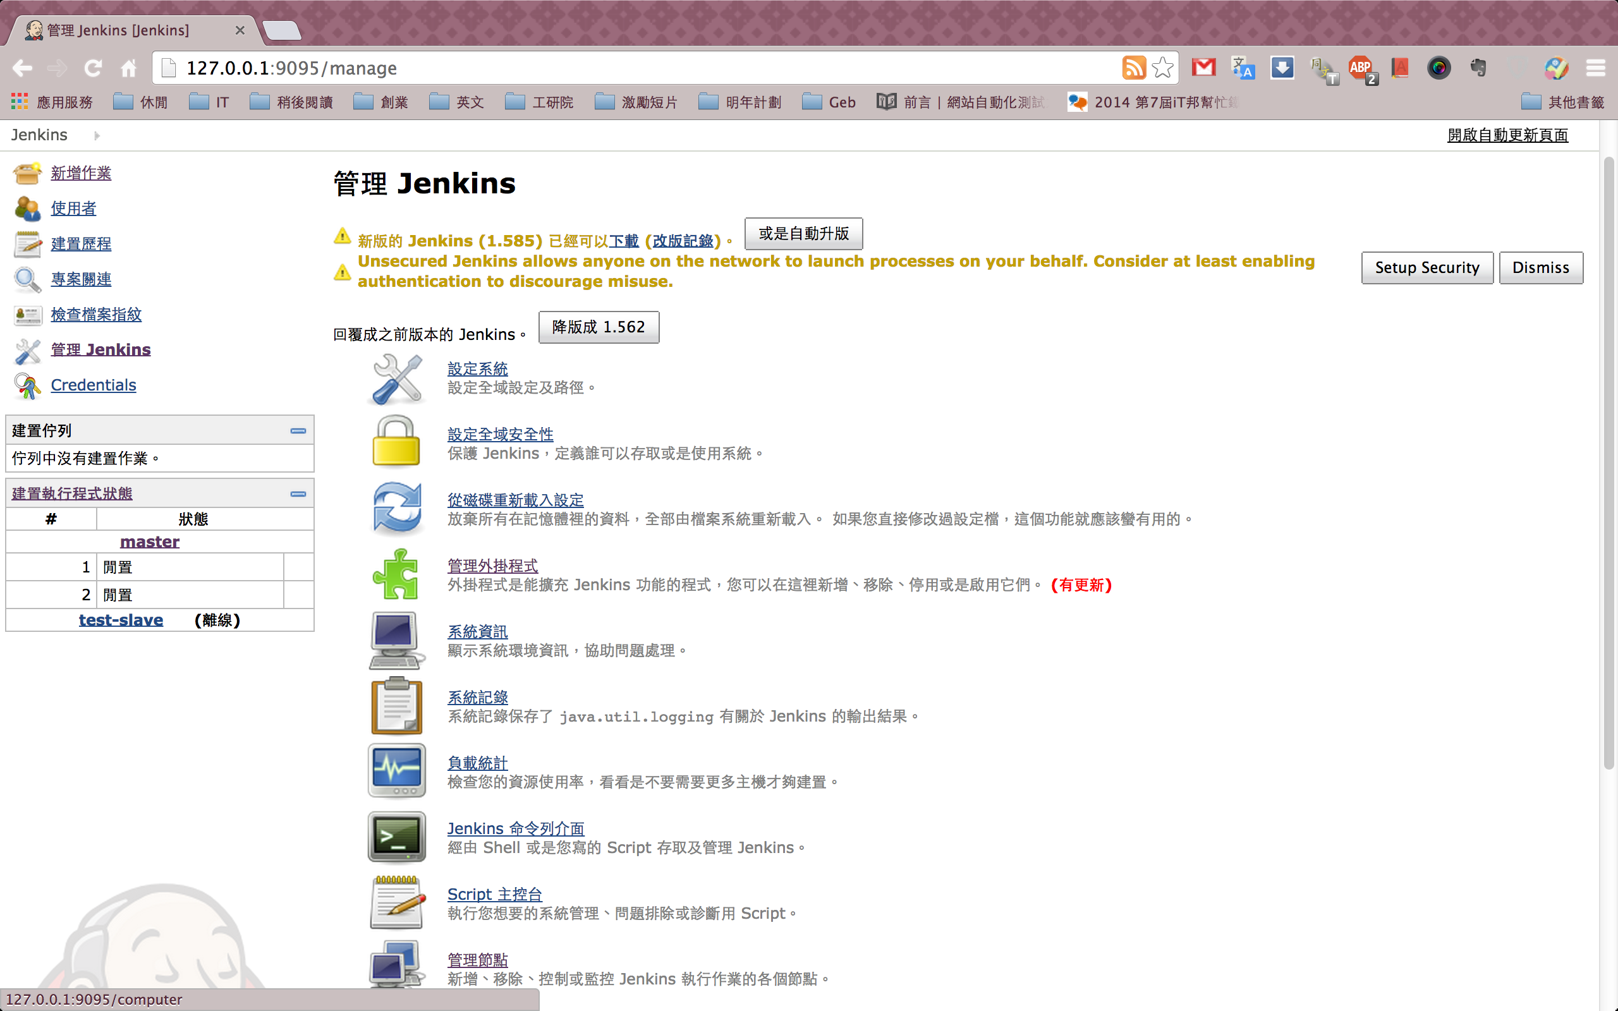Click the 或是自動升版 button
Screen dimensions: 1618x1011
coord(804,233)
